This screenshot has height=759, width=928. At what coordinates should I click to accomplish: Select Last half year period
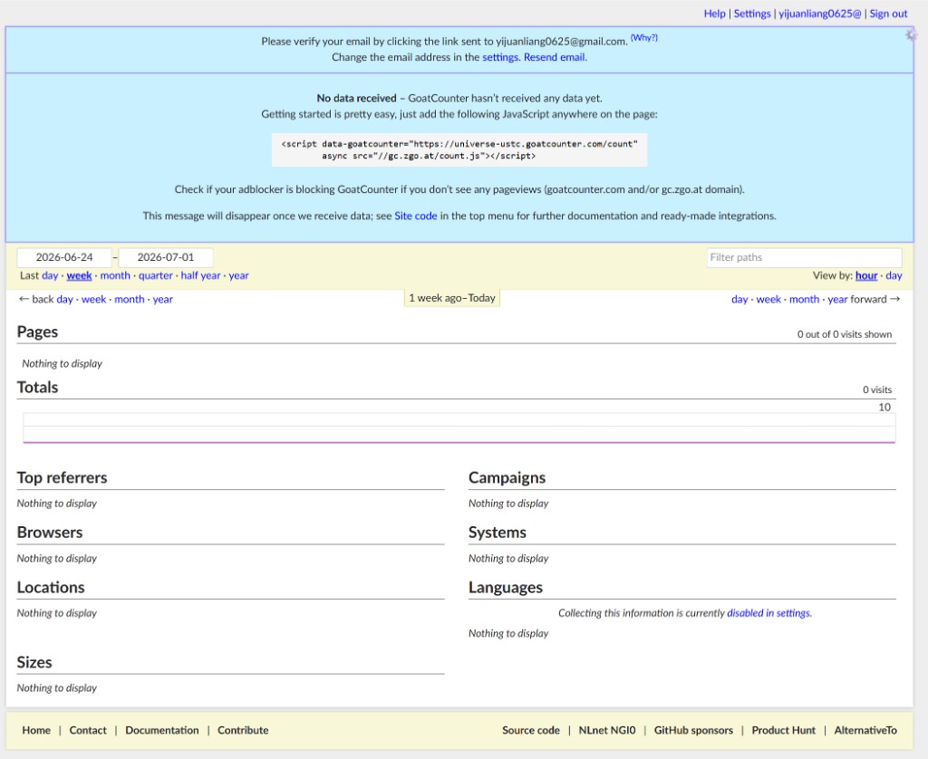(x=200, y=275)
